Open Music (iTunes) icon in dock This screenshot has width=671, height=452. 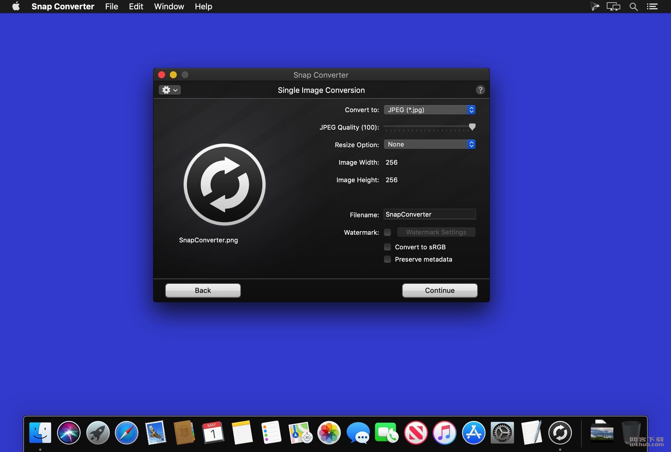coord(444,432)
